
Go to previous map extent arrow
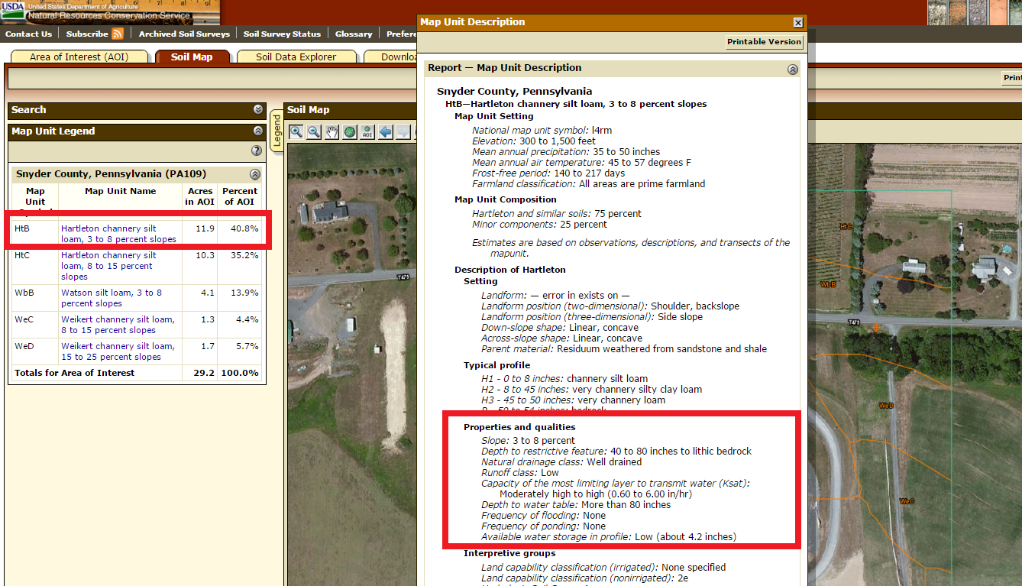386,132
